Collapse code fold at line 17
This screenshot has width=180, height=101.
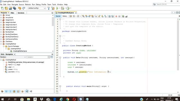coord(60,58)
